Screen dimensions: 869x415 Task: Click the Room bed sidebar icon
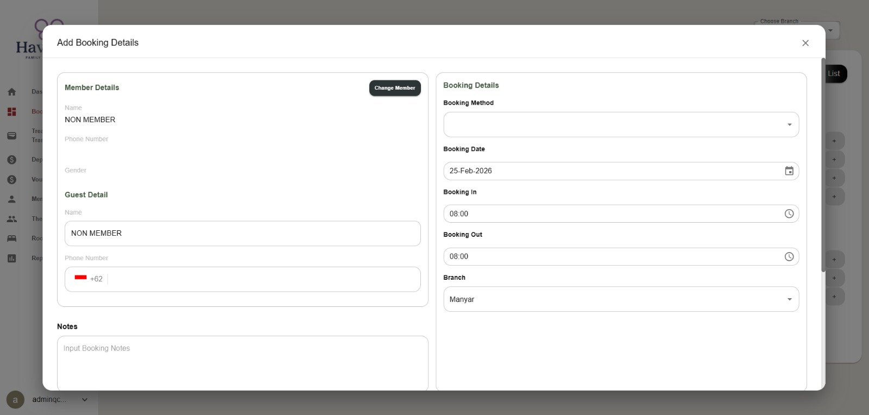(12, 238)
